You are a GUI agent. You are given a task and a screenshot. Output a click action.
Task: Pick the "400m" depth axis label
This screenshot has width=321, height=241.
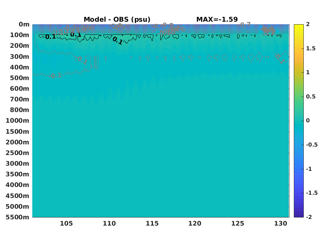(x=19, y=67)
